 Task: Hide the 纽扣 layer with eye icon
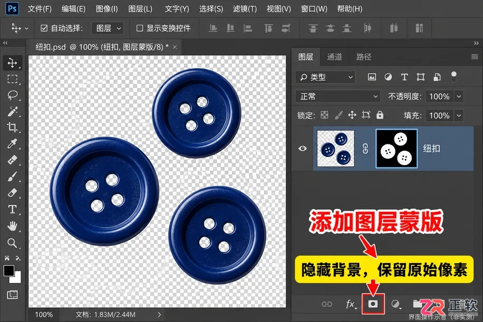(303, 149)
